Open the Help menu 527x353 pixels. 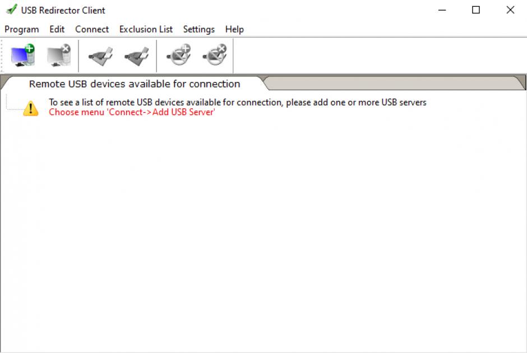(x=234, y=30)
